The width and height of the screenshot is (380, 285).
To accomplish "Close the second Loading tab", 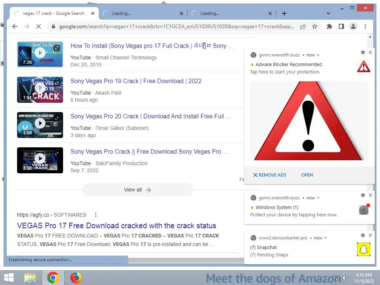I will pyautogui.click(x=181, y=13).
